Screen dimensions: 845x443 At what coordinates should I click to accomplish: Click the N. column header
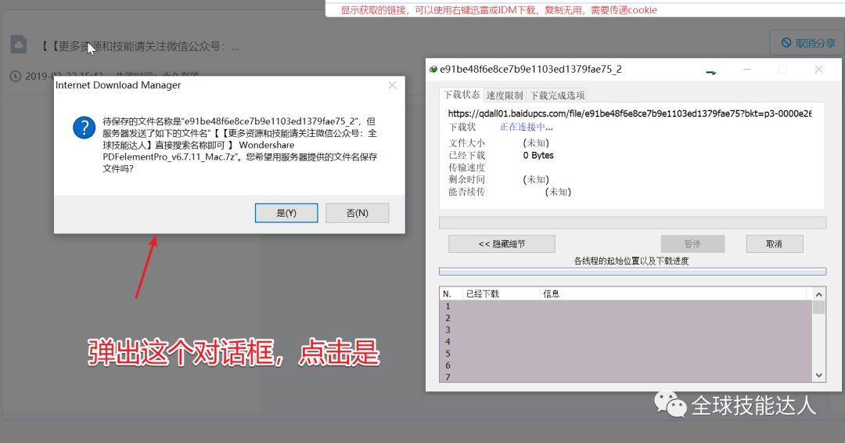[x=451, y=294]
